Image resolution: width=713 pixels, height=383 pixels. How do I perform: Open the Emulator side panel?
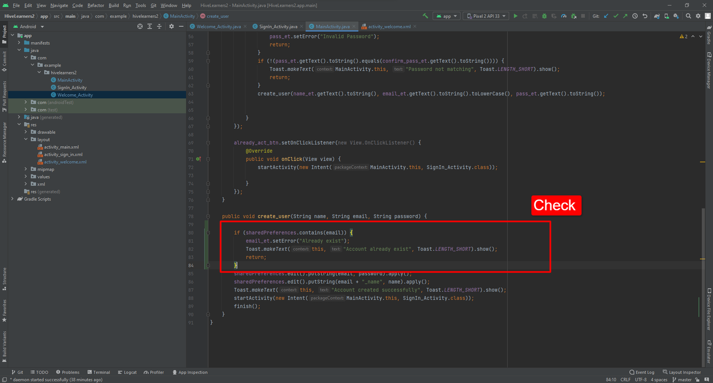(x=709, y=351)
